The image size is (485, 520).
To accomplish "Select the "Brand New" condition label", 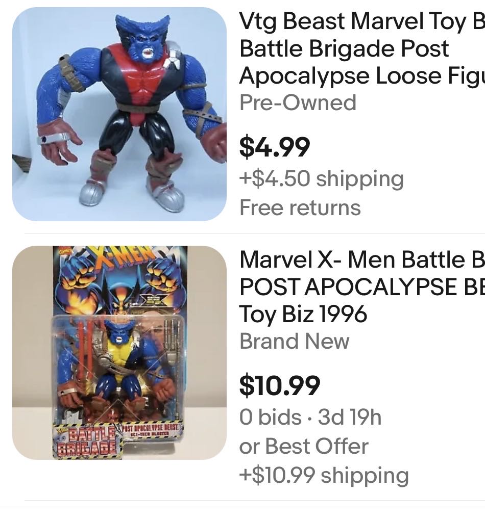I will pyautogui.click(x=295, y=341).
